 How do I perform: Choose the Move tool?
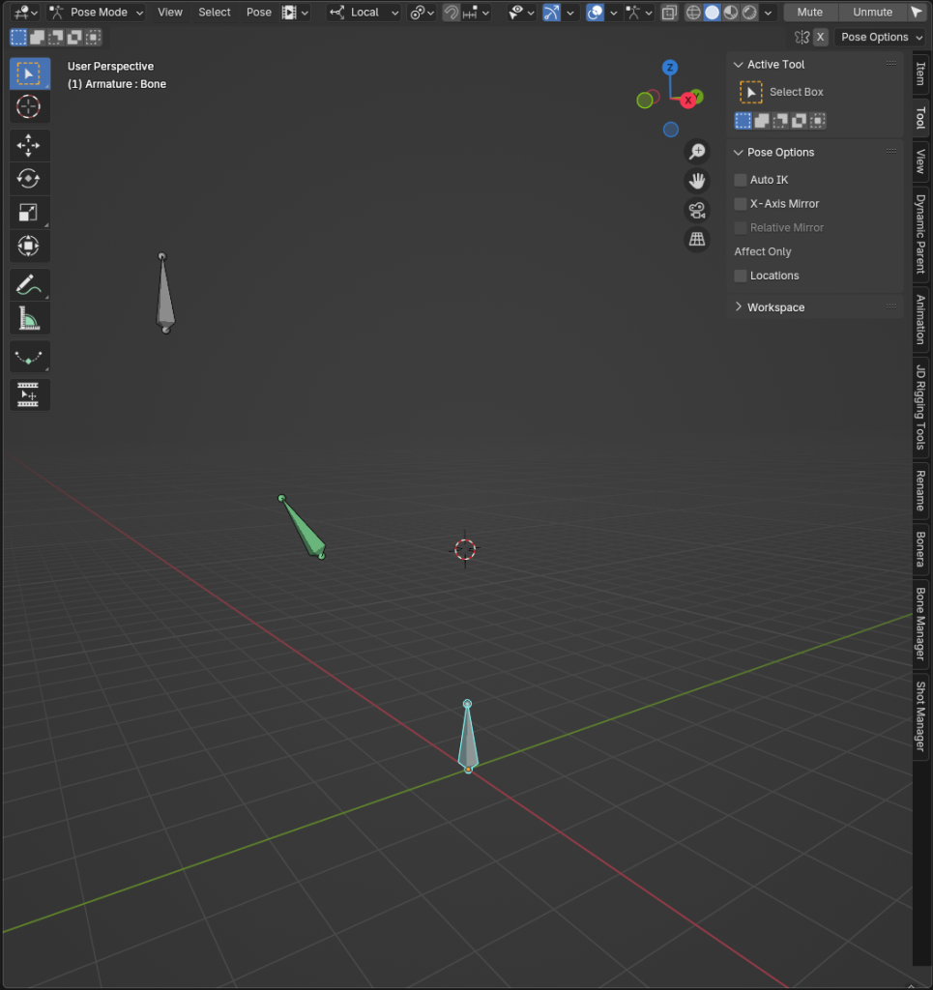point(29,146)
